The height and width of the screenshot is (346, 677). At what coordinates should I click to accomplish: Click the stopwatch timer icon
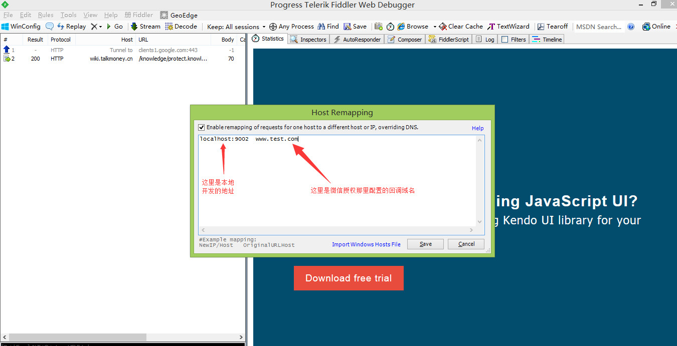[x=390, y=27]
